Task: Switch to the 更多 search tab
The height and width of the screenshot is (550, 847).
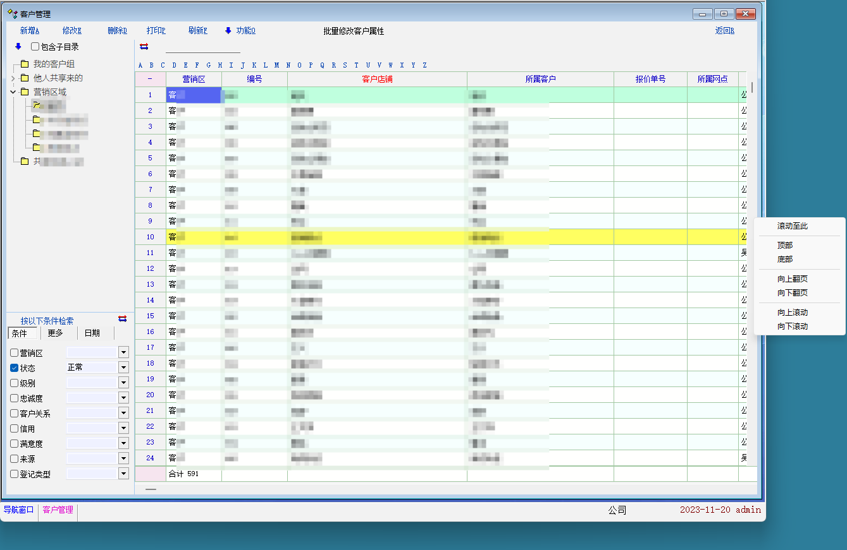Action: [x=56, y=333]
